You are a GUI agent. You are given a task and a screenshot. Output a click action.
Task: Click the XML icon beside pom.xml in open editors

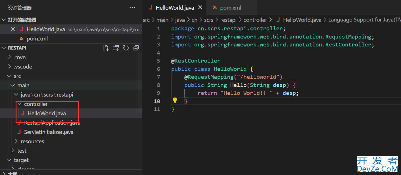tap(21, 39)
